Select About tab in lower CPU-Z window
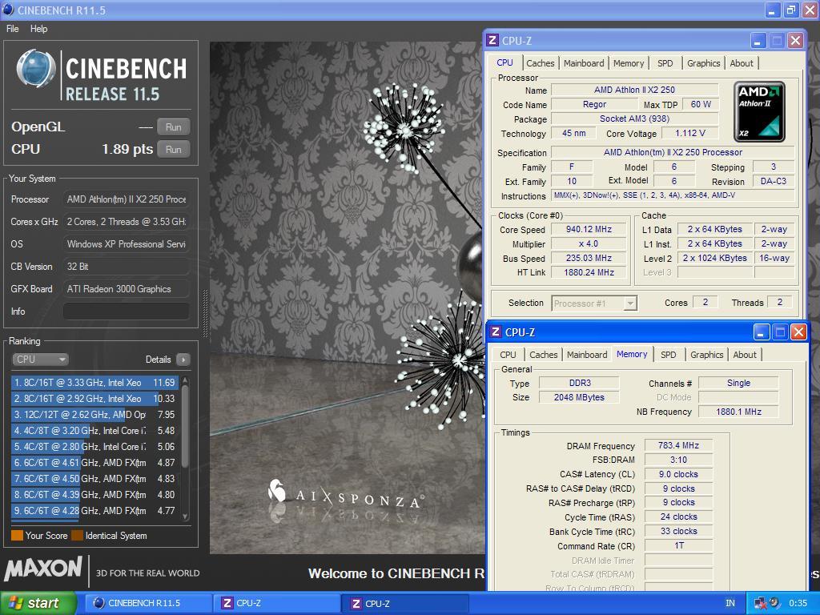The width and height of the screenshot is (820, 615). click(x=745, y=355)
